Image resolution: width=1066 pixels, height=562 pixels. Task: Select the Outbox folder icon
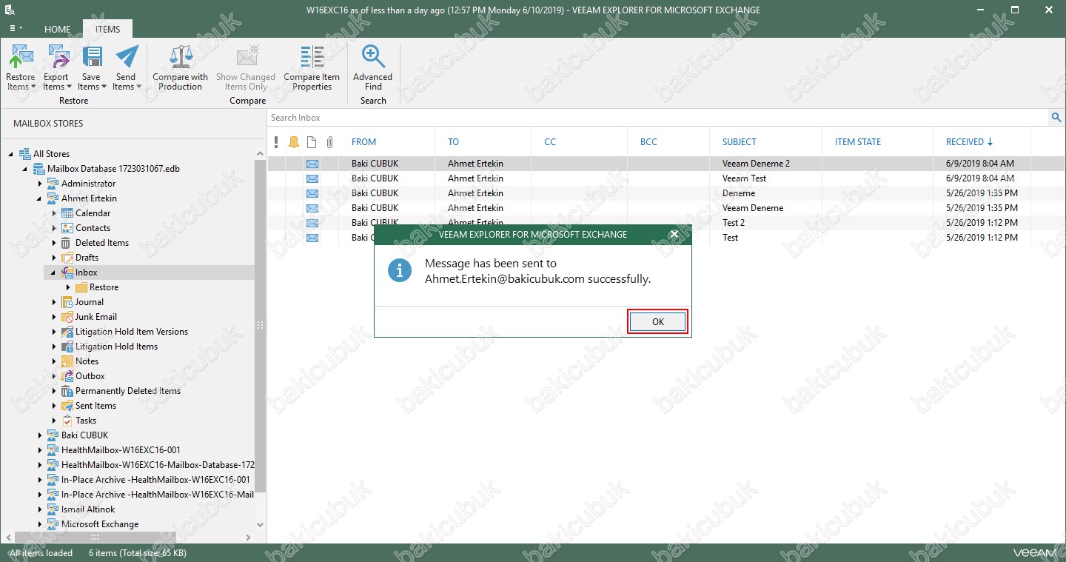point(67,376)
